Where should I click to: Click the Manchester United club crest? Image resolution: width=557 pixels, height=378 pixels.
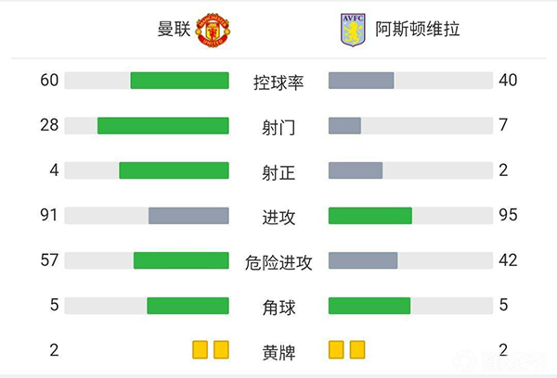[x=213, y=29]
